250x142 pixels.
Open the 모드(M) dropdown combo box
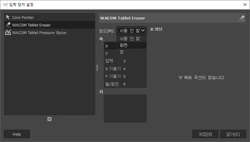click(x=131, y=31)
